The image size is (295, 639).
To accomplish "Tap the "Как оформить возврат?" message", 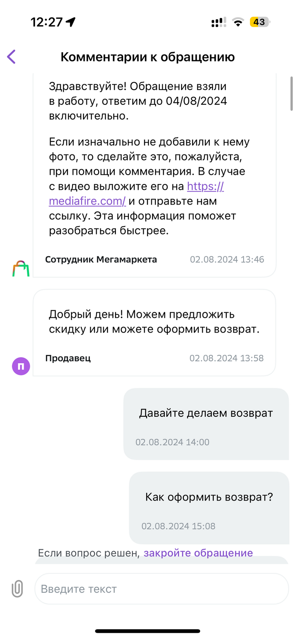I will (209, 507).
